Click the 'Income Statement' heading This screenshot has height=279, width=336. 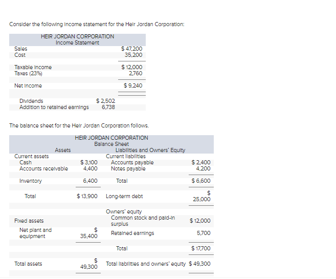77,43
